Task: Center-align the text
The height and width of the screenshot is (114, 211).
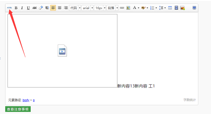Action: [60, 8]
